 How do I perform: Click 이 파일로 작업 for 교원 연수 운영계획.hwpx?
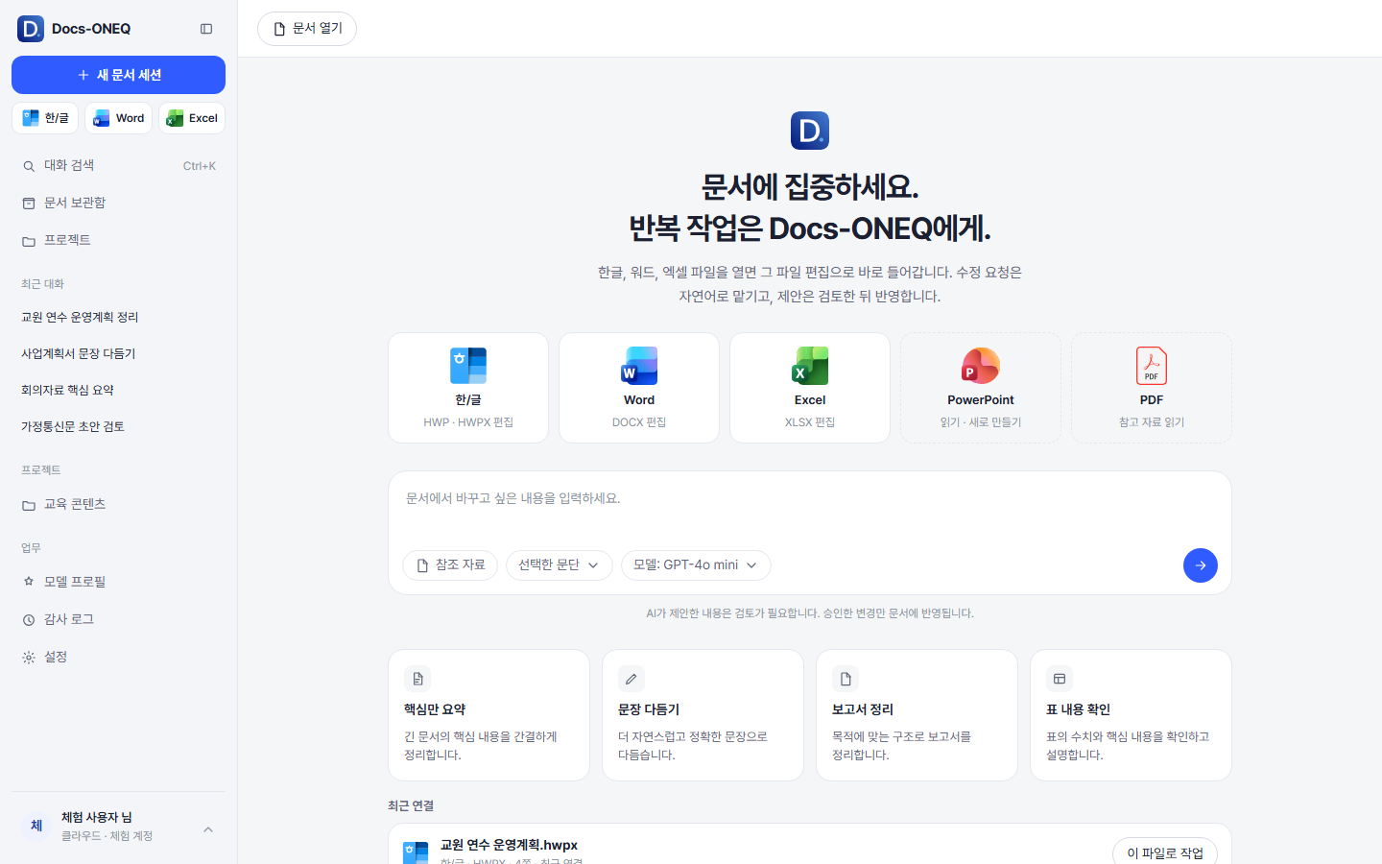tap(1165, 852)
